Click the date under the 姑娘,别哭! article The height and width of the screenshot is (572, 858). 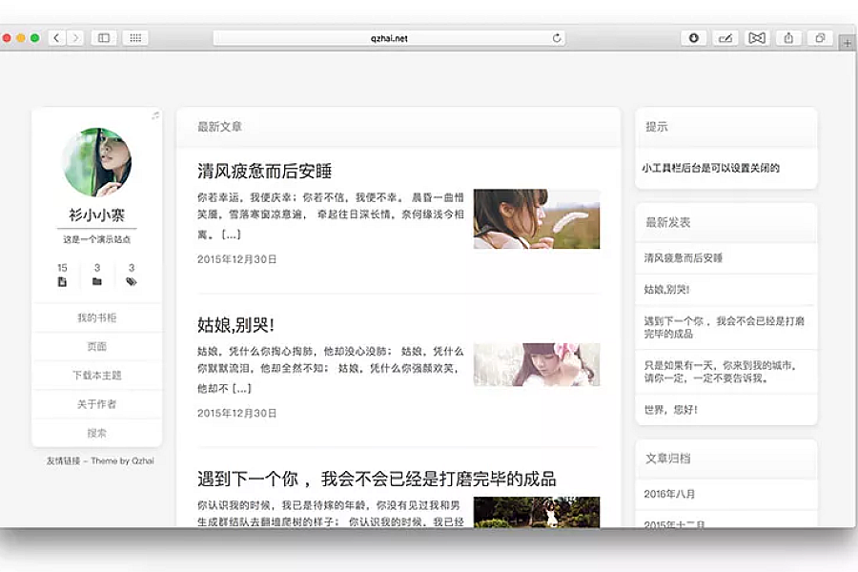click(237, 413)
